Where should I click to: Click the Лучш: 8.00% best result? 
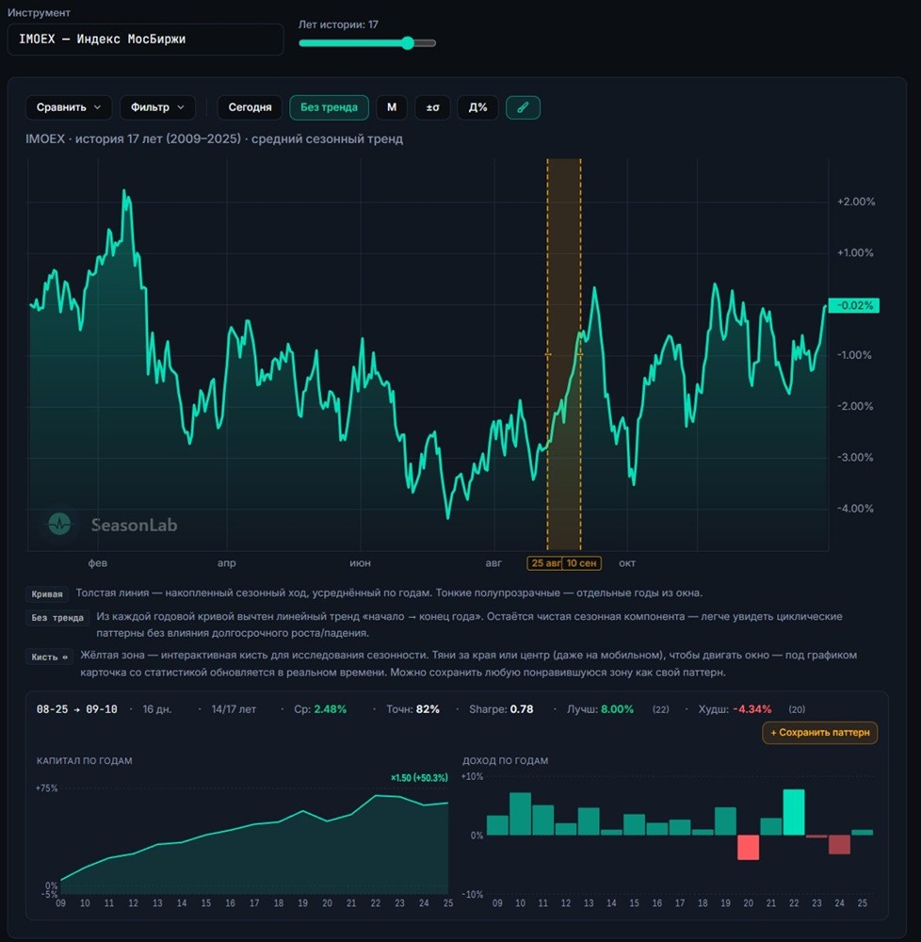point(600,709)
